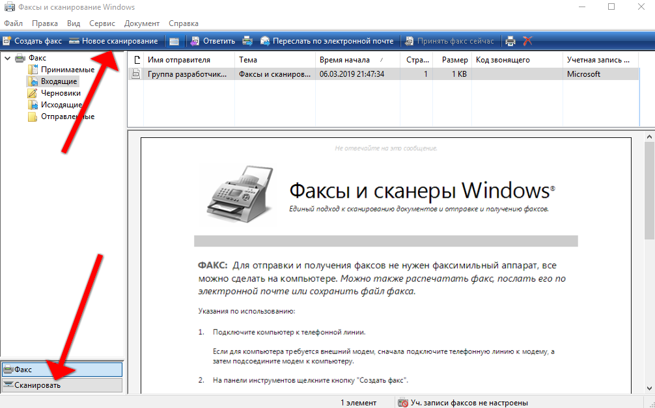Switch to Сканировать view at bottom

click(62, 385)
